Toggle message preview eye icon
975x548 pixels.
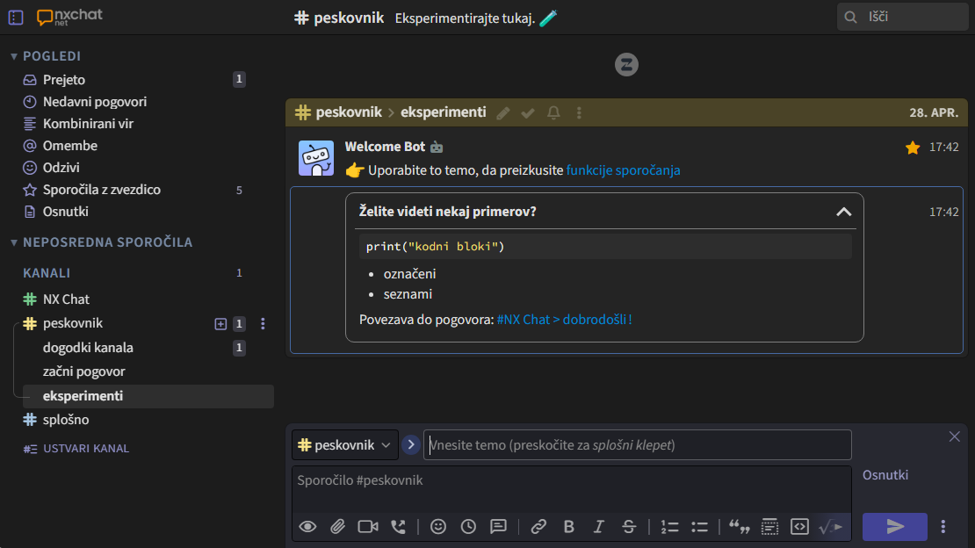307,527
